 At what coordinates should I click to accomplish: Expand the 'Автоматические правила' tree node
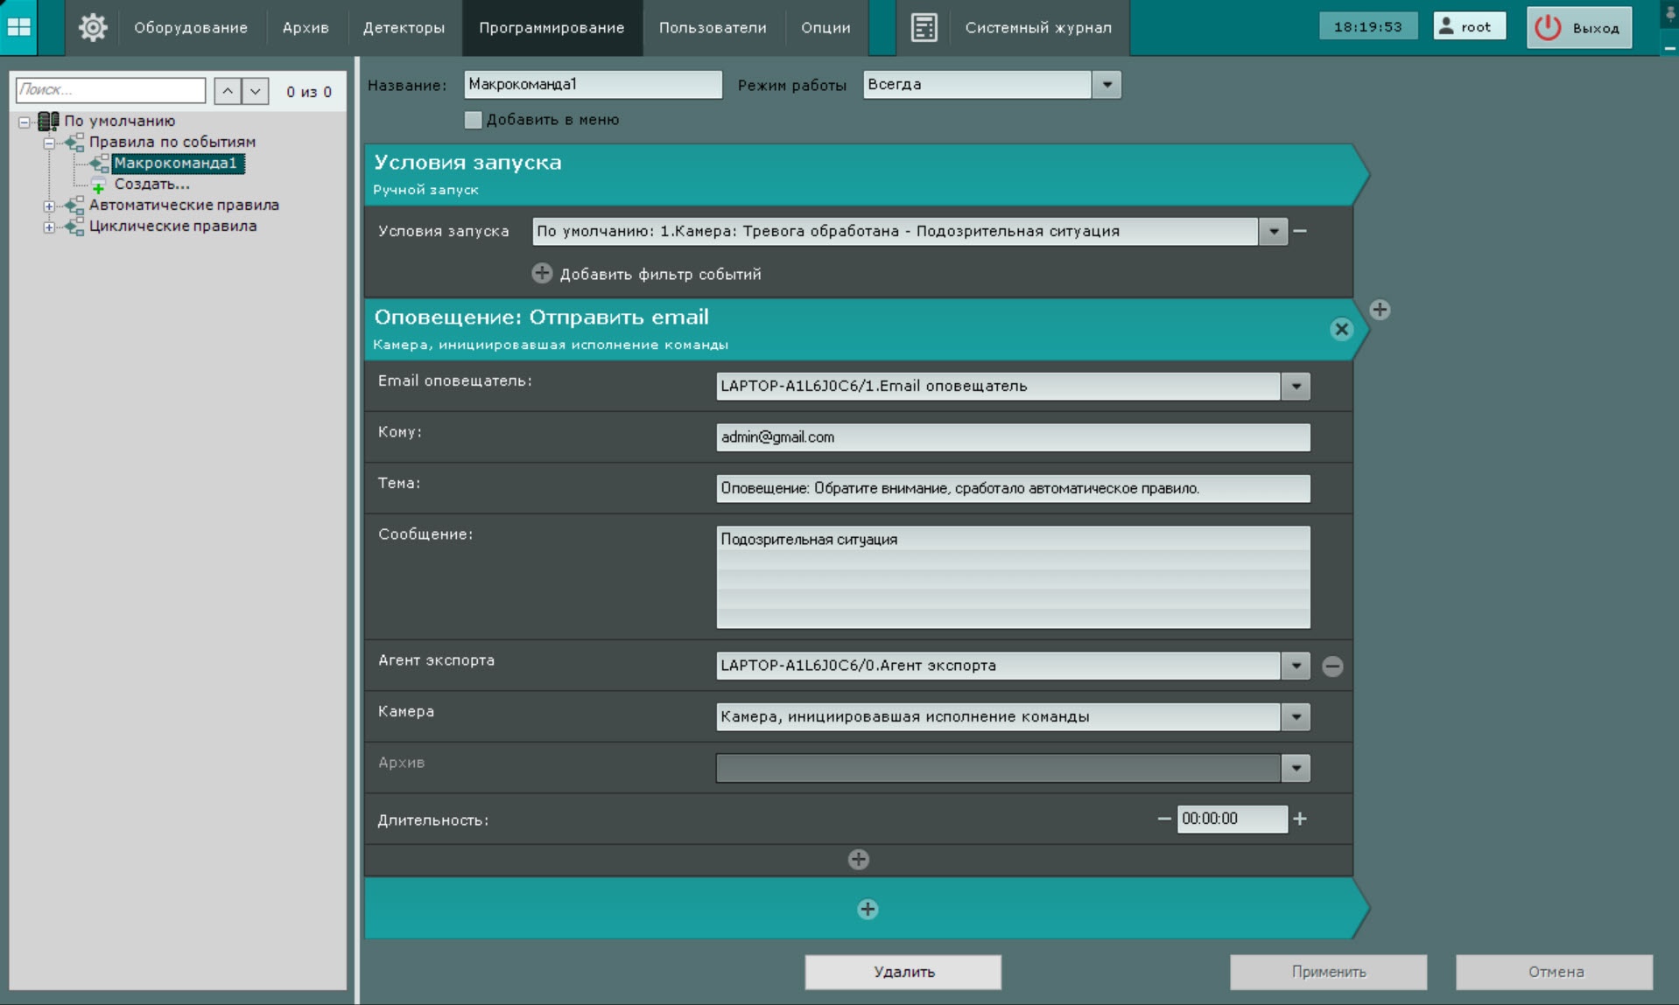pos(49,206)
